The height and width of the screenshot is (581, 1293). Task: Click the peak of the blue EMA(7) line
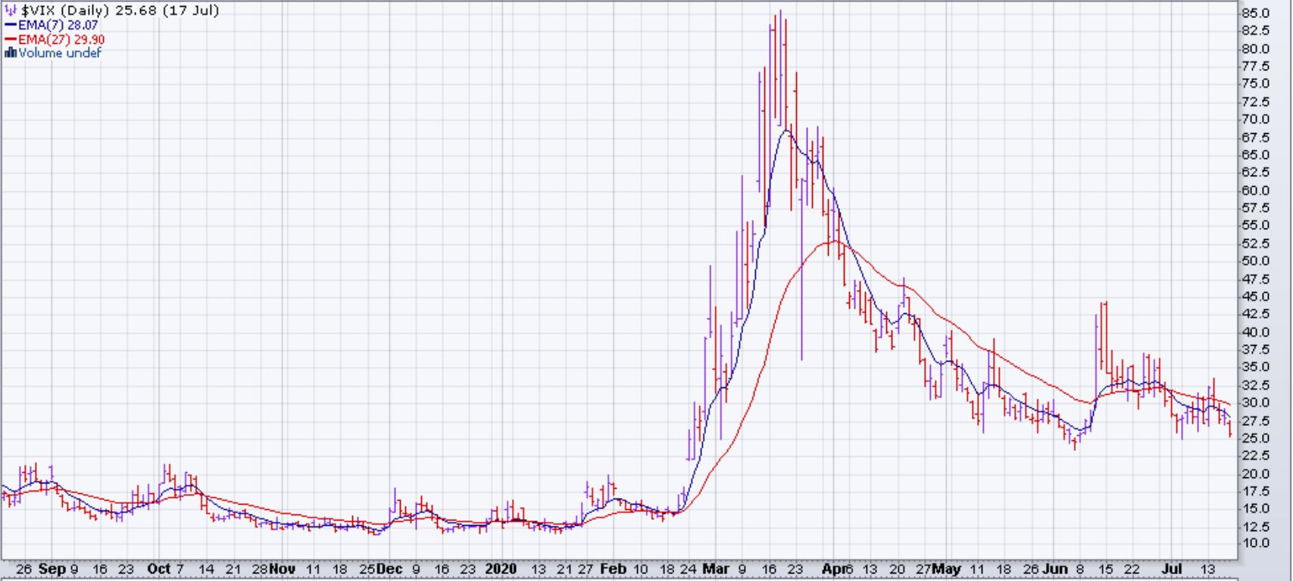pos(787,131)
